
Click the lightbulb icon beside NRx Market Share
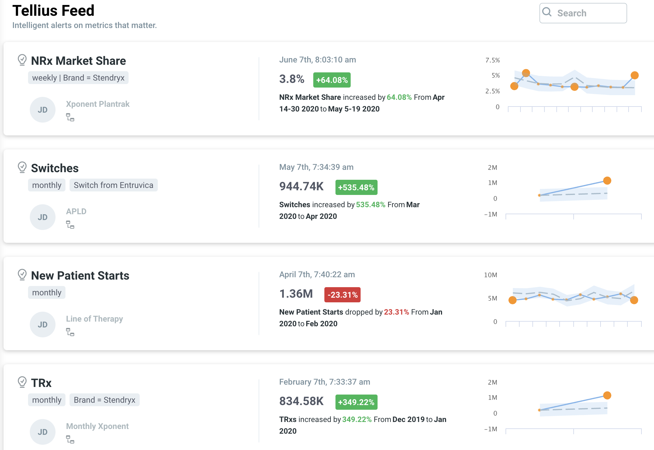[22, 60]
